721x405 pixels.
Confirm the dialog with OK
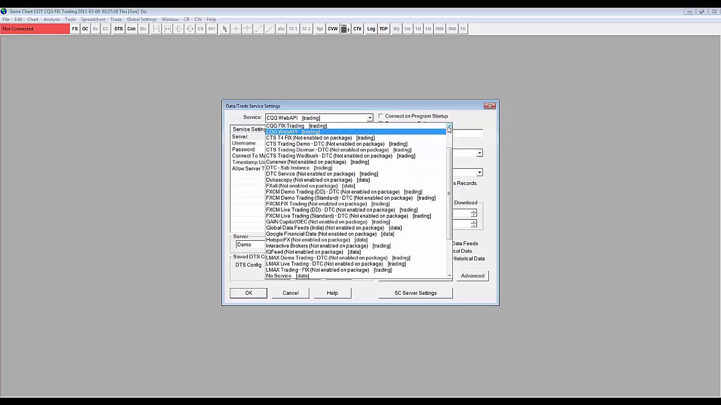pos(248,293)
